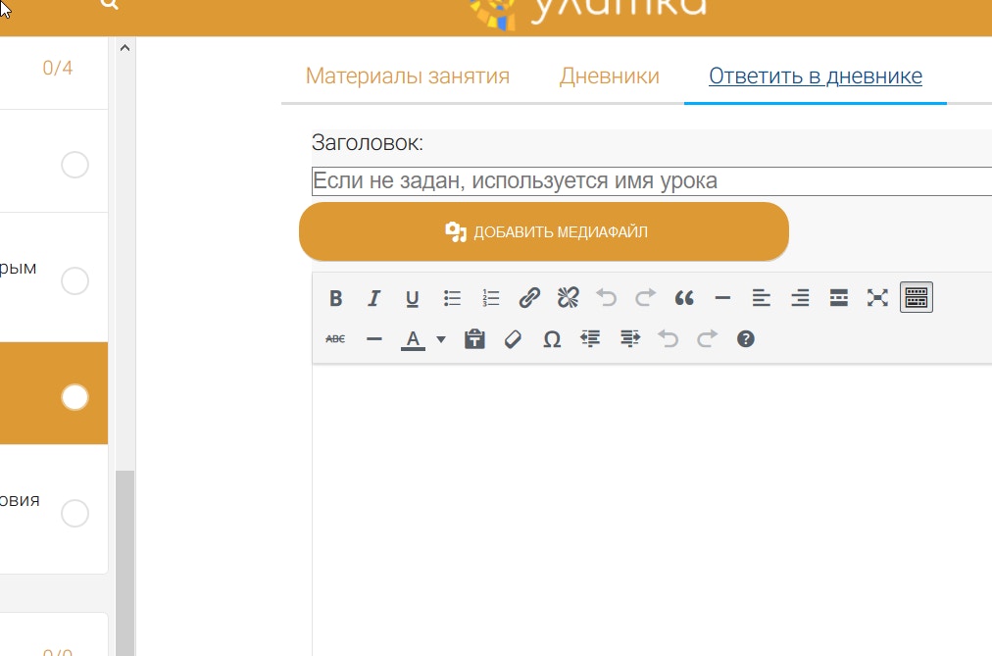Switch to the "Материалы занятия" tab
Screen dimensions: 992x656
click(407, 76)
